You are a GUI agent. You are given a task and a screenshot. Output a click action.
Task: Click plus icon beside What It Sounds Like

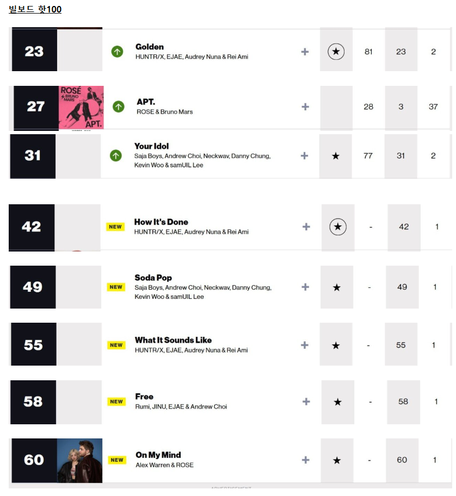click(305, 345)
